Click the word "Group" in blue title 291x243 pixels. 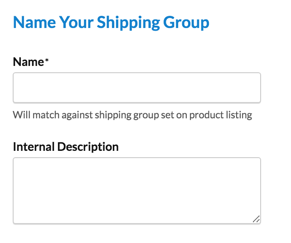pos(189,22)
